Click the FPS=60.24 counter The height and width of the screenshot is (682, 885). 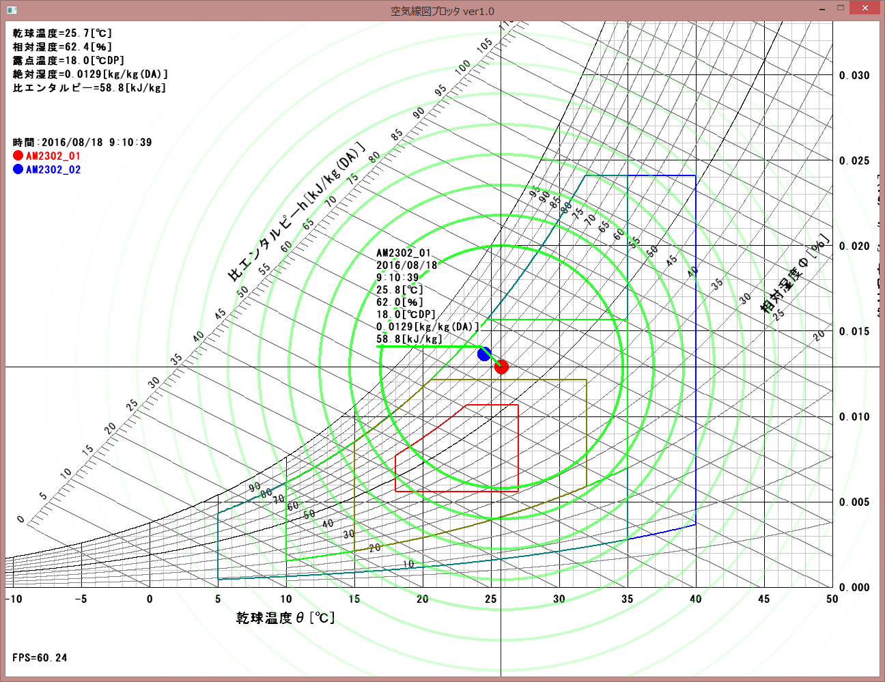pos(40,657)
